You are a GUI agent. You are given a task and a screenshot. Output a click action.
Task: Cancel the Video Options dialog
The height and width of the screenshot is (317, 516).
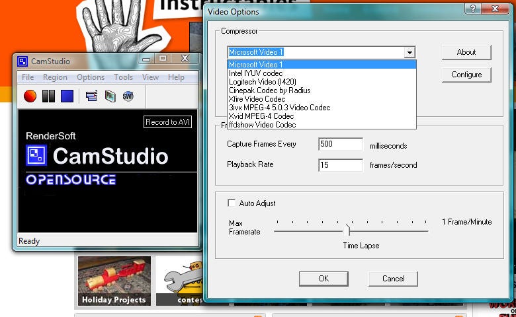393,279
